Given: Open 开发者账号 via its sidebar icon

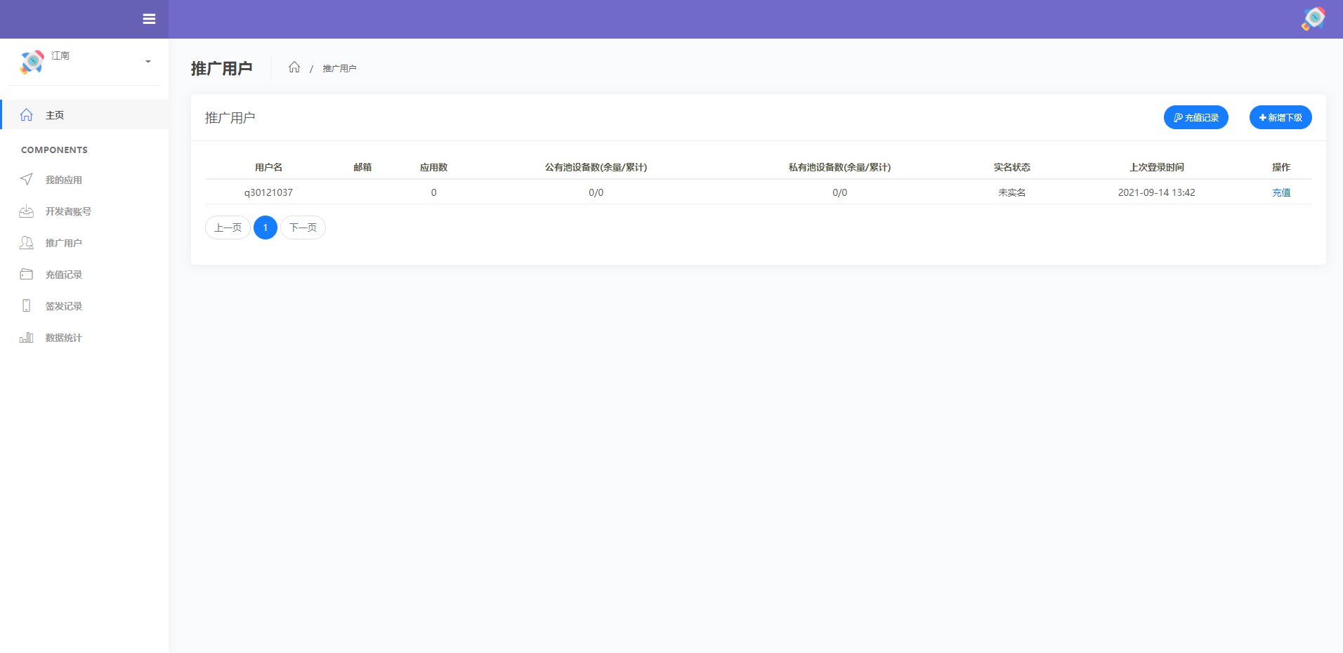Looking at the screenshot, I should click(x=26, y=211).
